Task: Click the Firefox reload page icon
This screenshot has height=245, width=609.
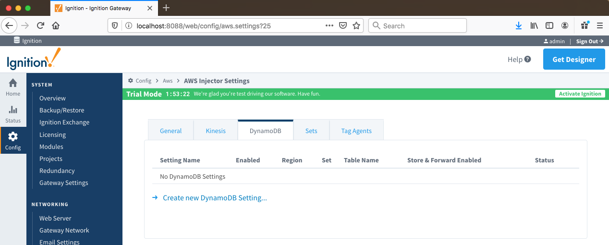Action: coord(40,26)
